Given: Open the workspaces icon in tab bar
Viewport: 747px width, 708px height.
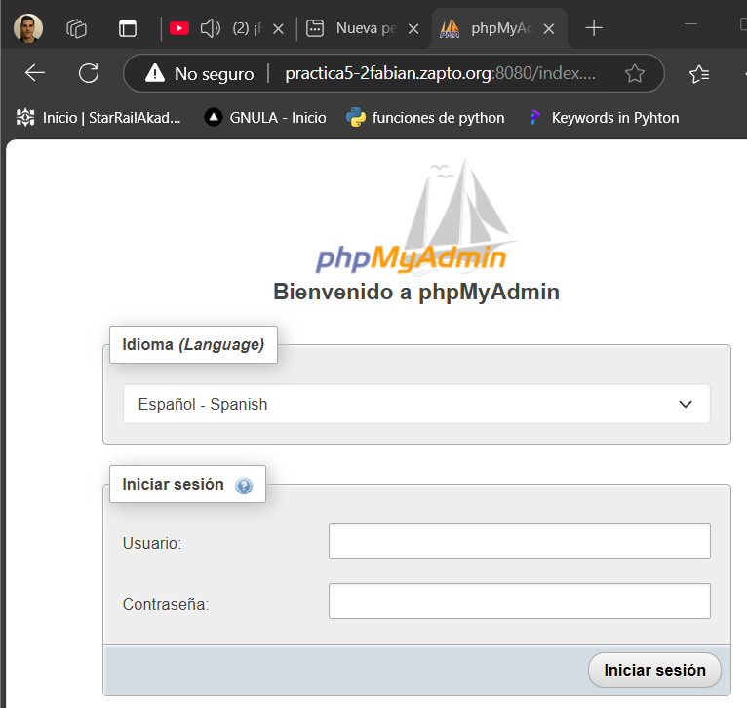Looking at the screenshot, I should click(76, 28).
